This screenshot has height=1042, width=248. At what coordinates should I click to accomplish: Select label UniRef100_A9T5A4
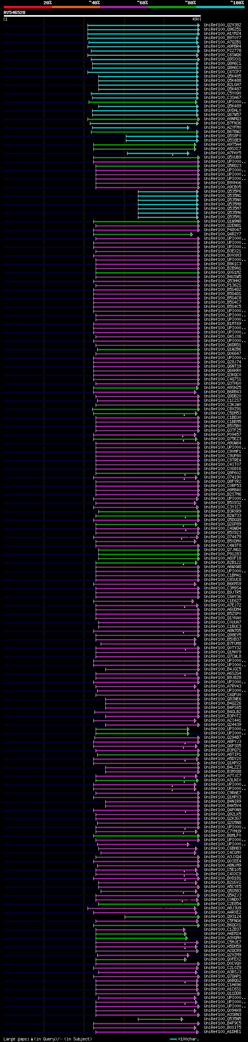tap(222, 144)
